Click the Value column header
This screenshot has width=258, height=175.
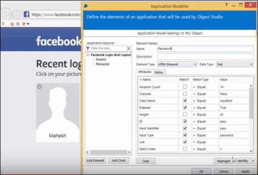224,80
